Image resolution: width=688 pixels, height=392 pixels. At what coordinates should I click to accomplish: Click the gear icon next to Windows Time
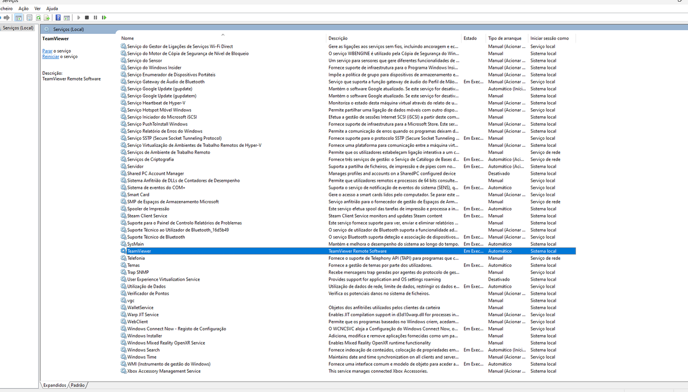(124, 357)
